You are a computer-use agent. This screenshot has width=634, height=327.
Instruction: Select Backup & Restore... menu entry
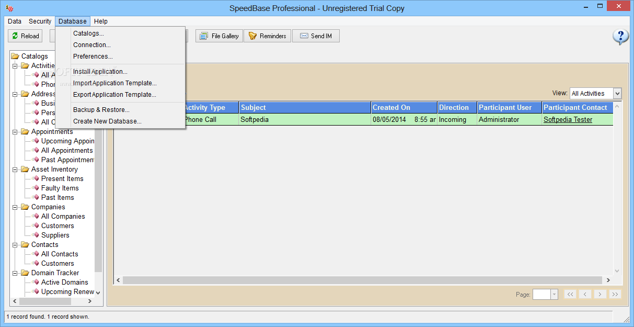pos(120,110)
